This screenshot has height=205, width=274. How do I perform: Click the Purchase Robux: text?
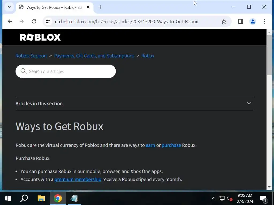(33, 158)
